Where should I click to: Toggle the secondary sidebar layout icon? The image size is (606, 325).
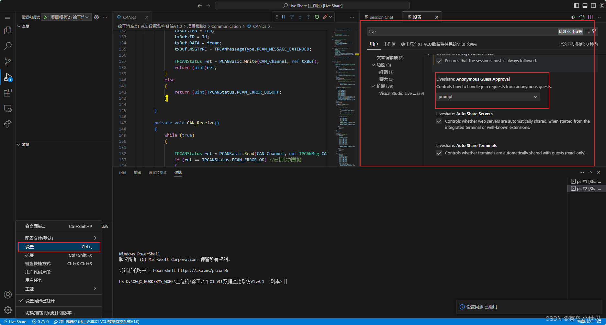(x=593, y=6)
